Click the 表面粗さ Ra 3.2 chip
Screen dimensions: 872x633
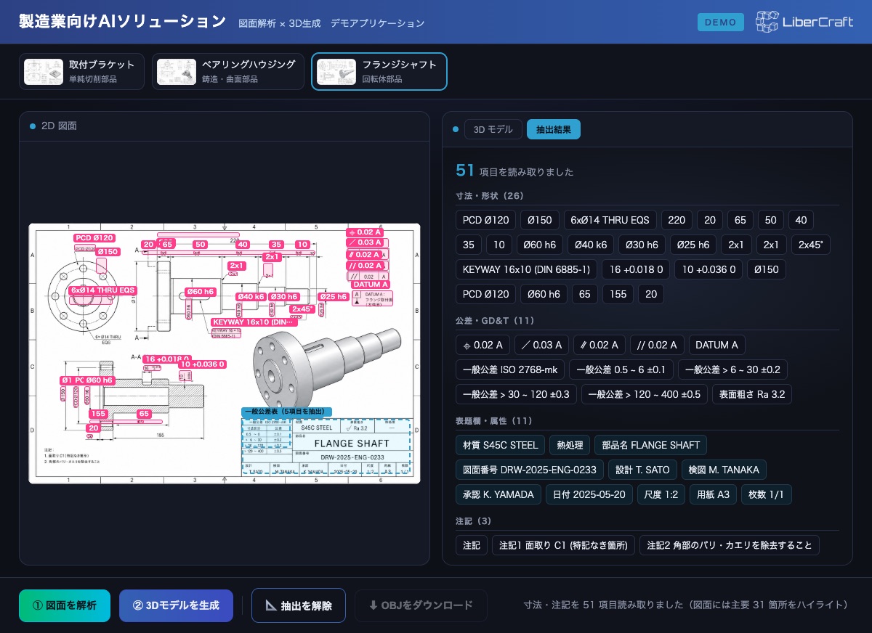click(x=752, y=395)
